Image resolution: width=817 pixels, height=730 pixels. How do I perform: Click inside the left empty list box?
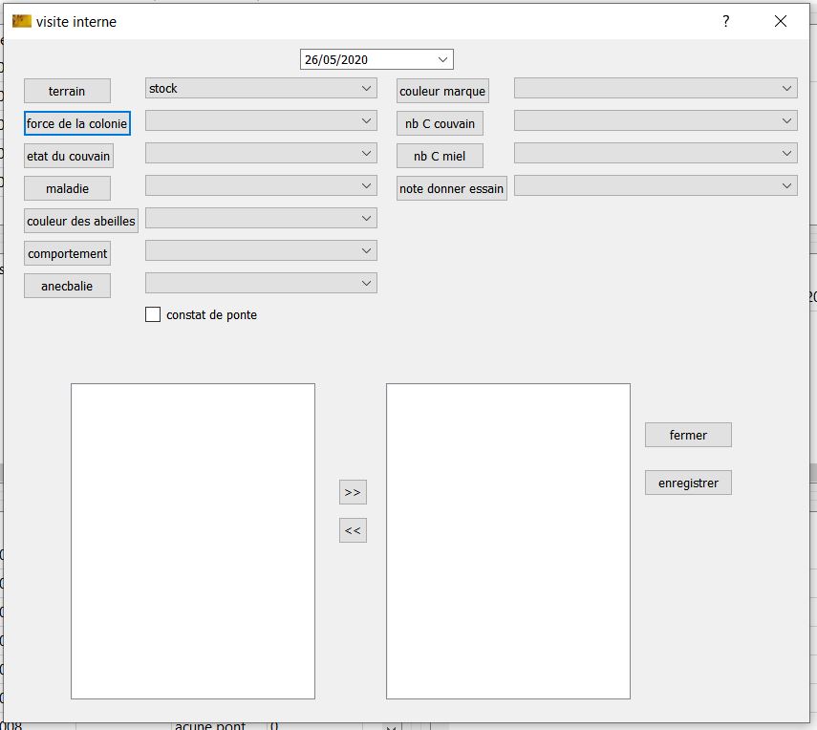tap(193, 540)
